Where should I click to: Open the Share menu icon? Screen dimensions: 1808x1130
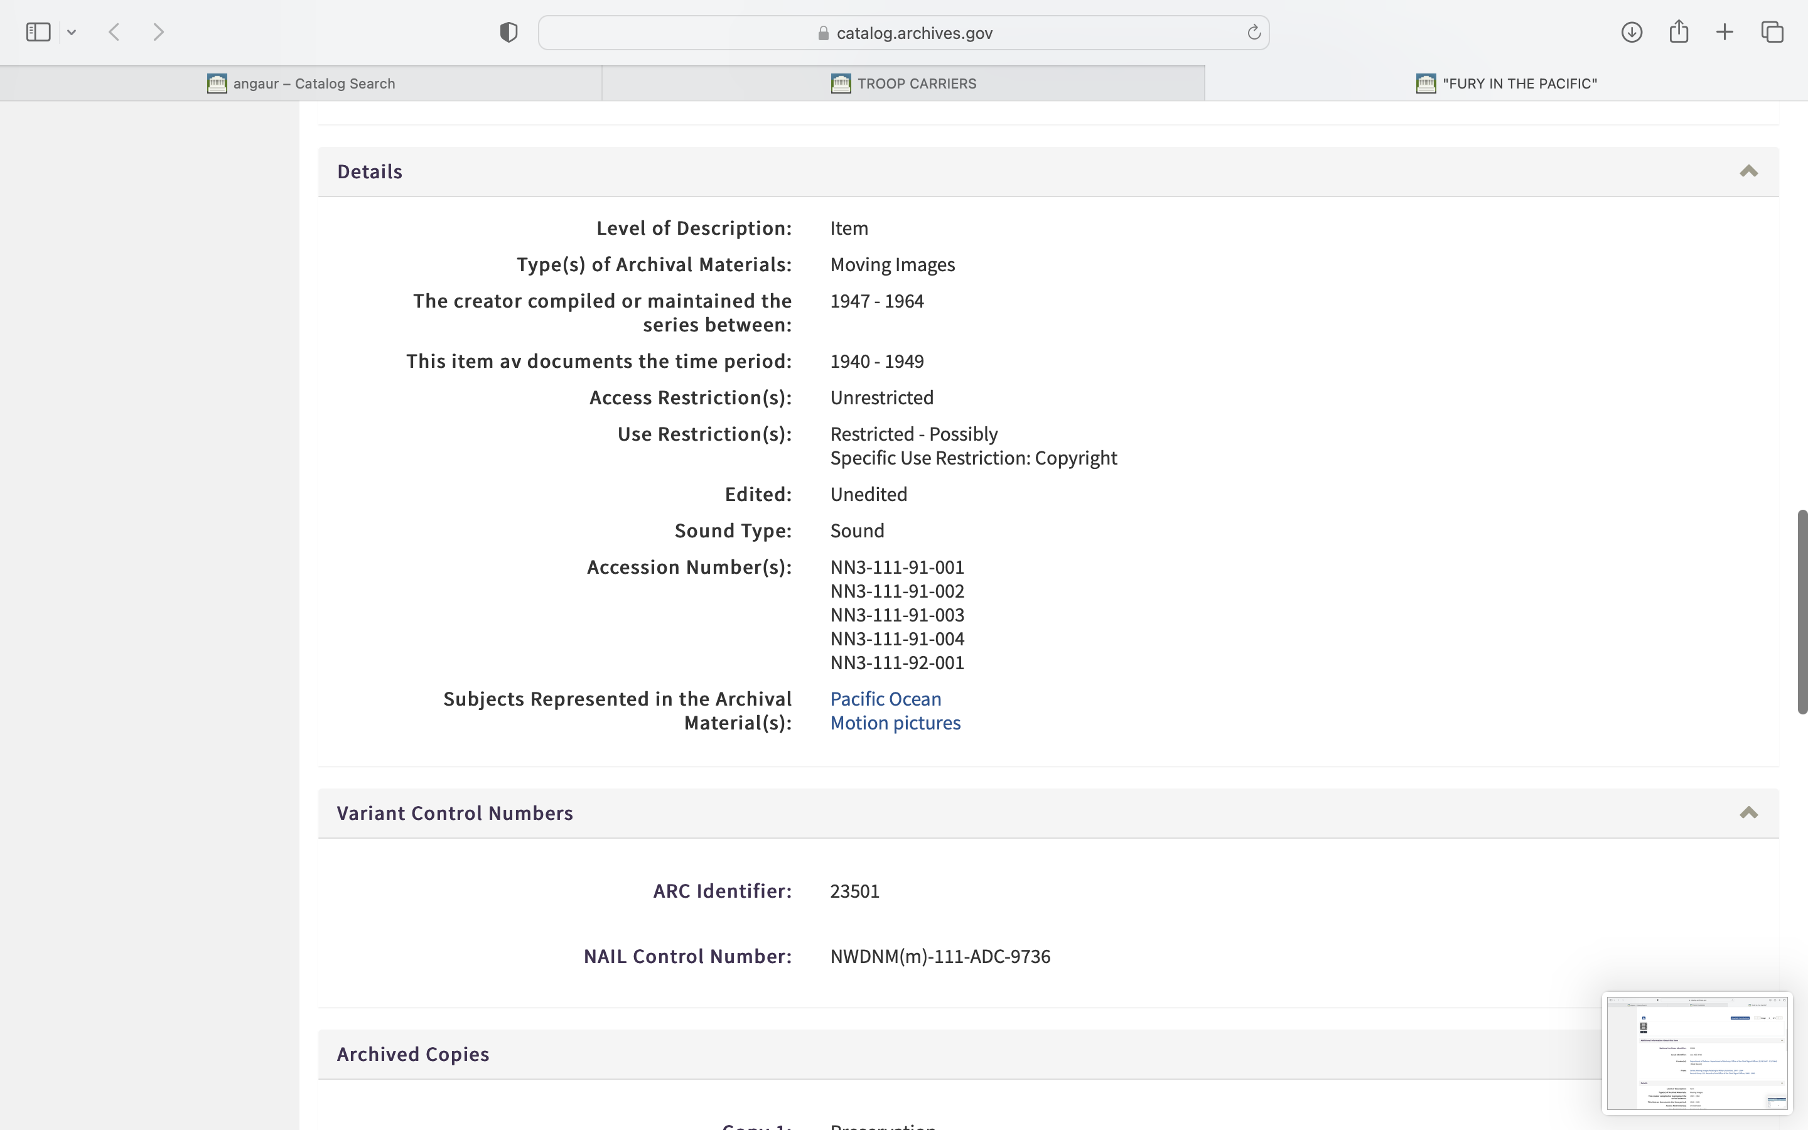tap(1679, 32)
